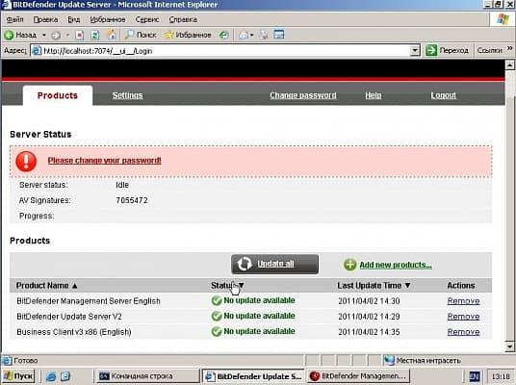Image resolution: width=516 pixels, height=385 pixels.
Task: Launch Internet Explorer from quick launch
Action: click(50, 376)
